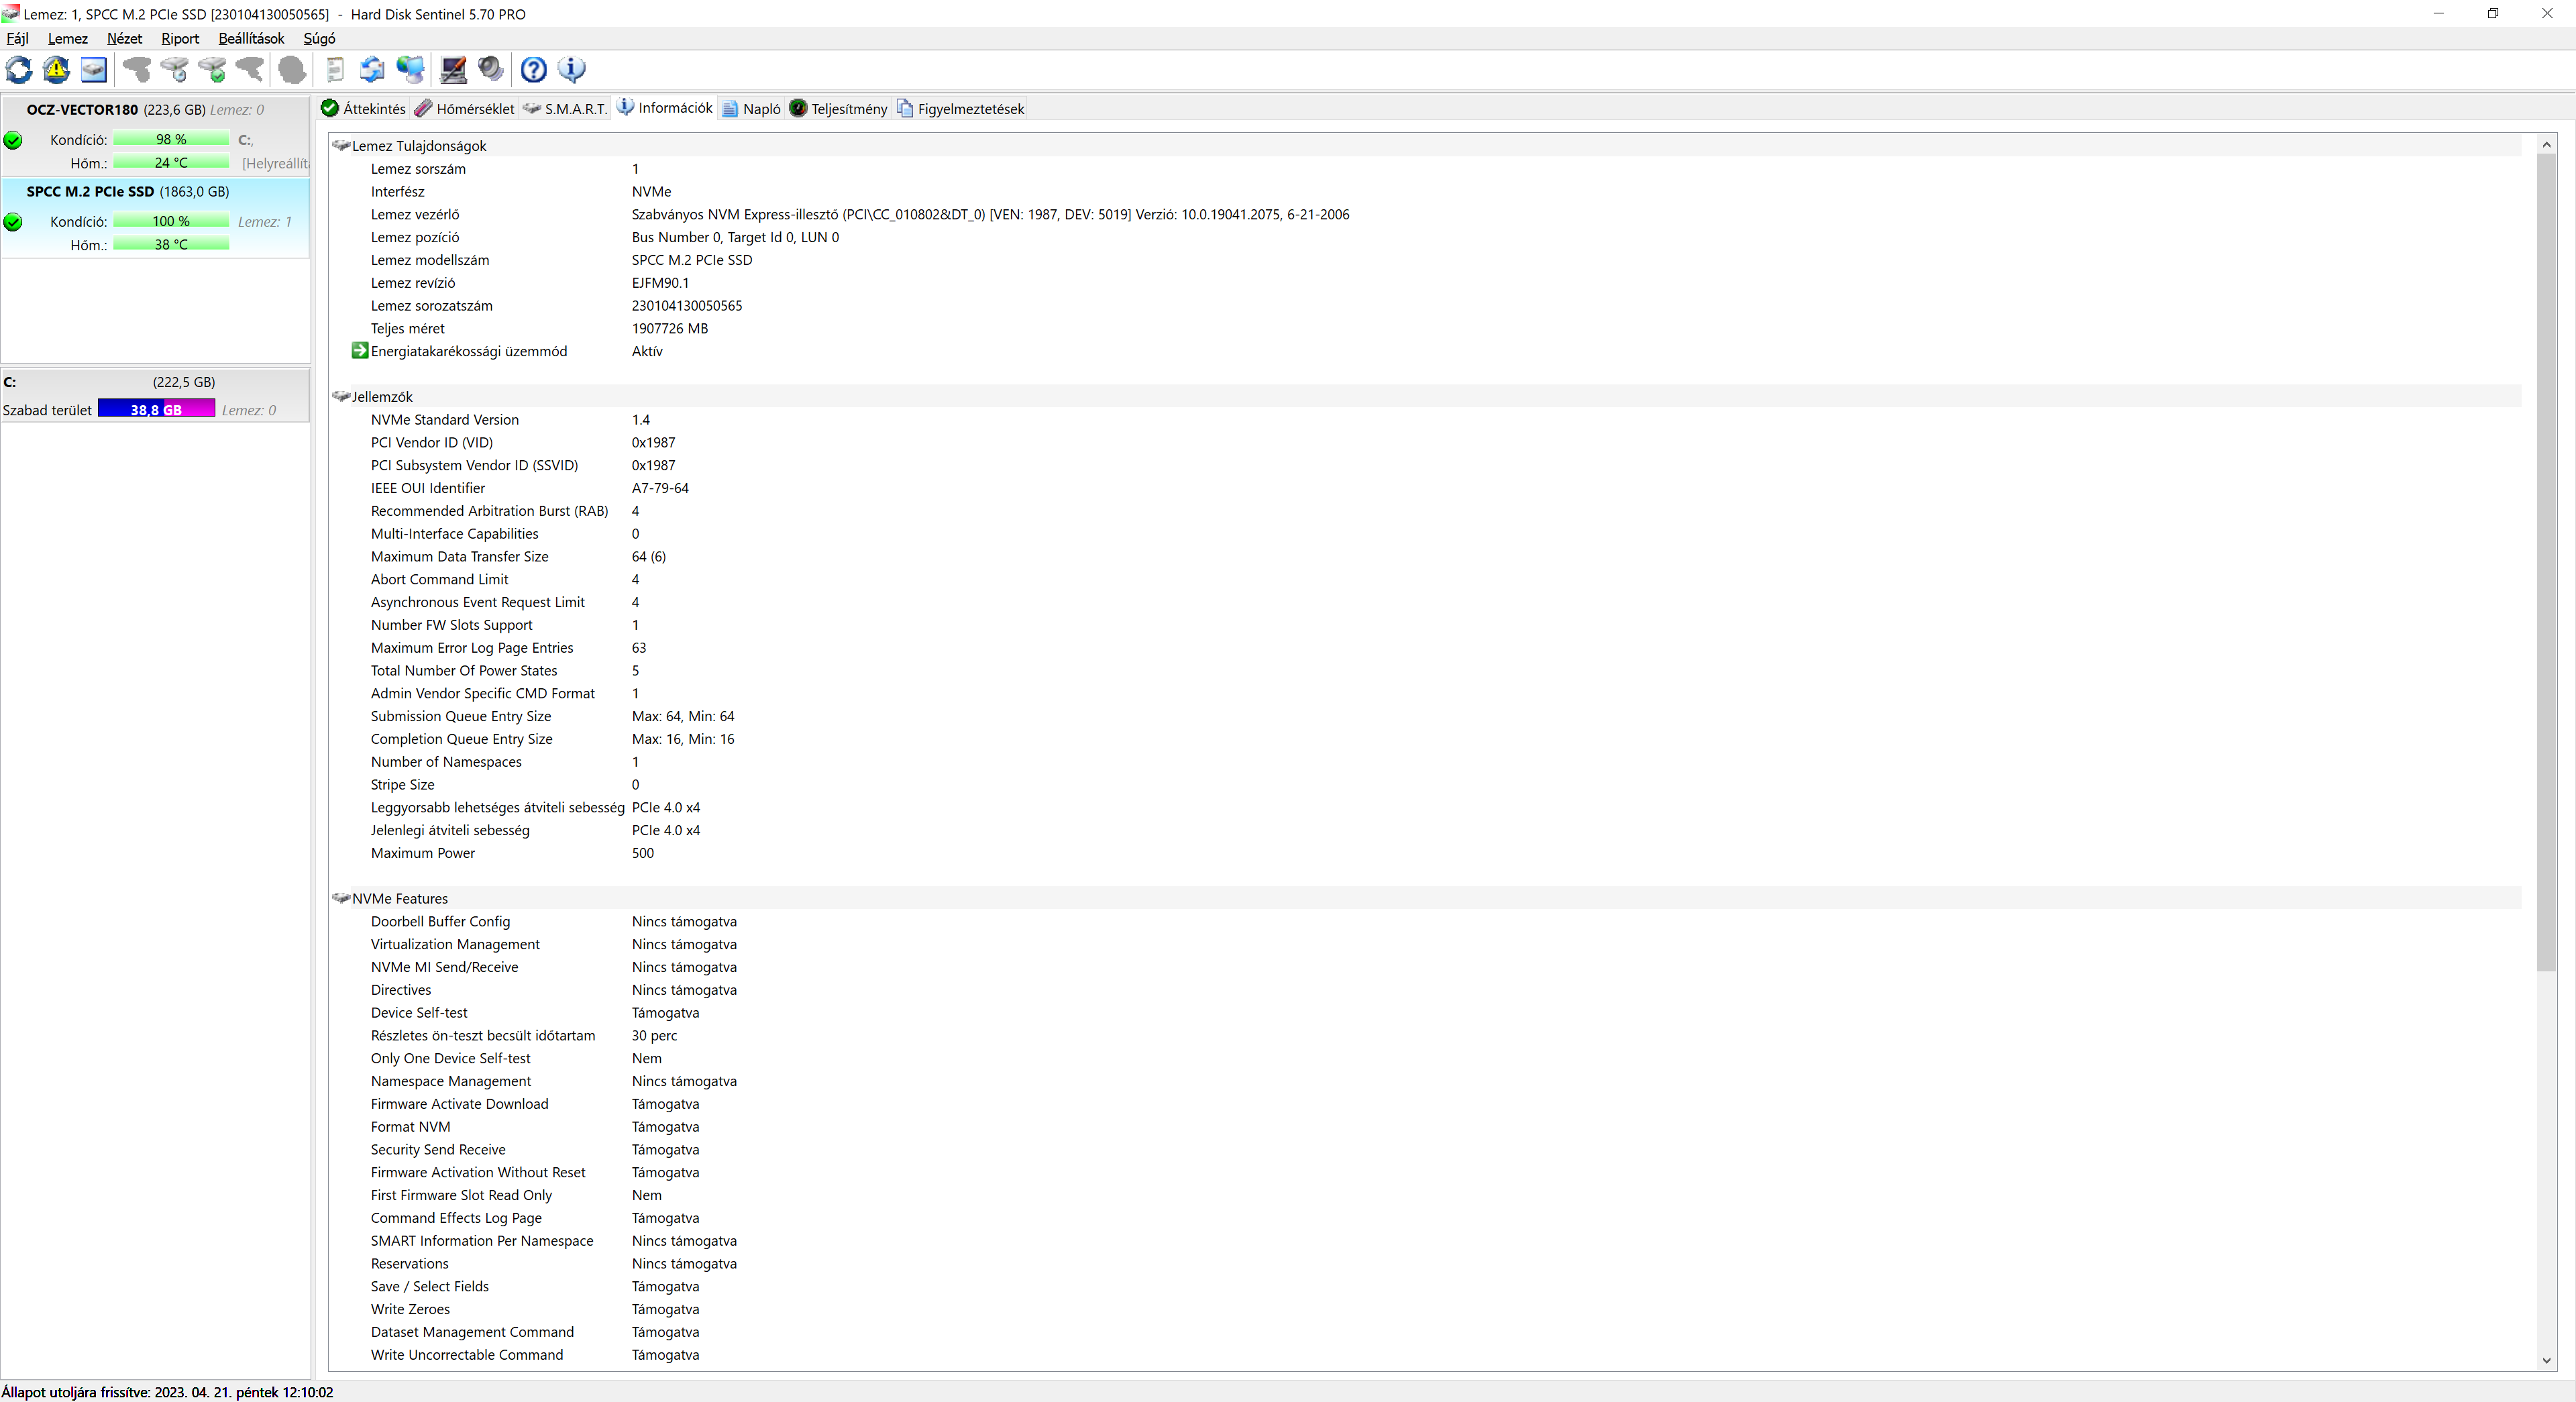Switch to the S.M.A.R.T. tab
The image size is (2576, 1402).
[x=565, y=108]
